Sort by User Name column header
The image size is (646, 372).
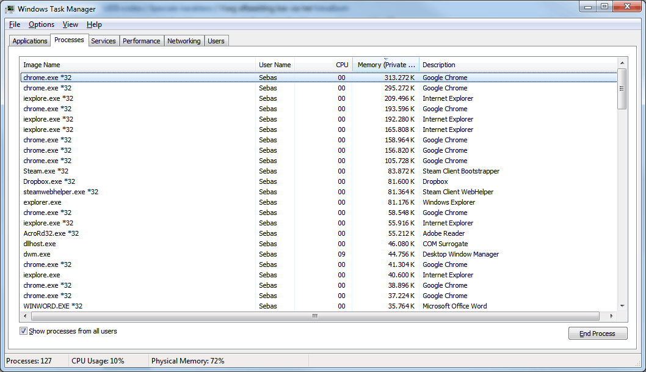[x=275, y=65]
